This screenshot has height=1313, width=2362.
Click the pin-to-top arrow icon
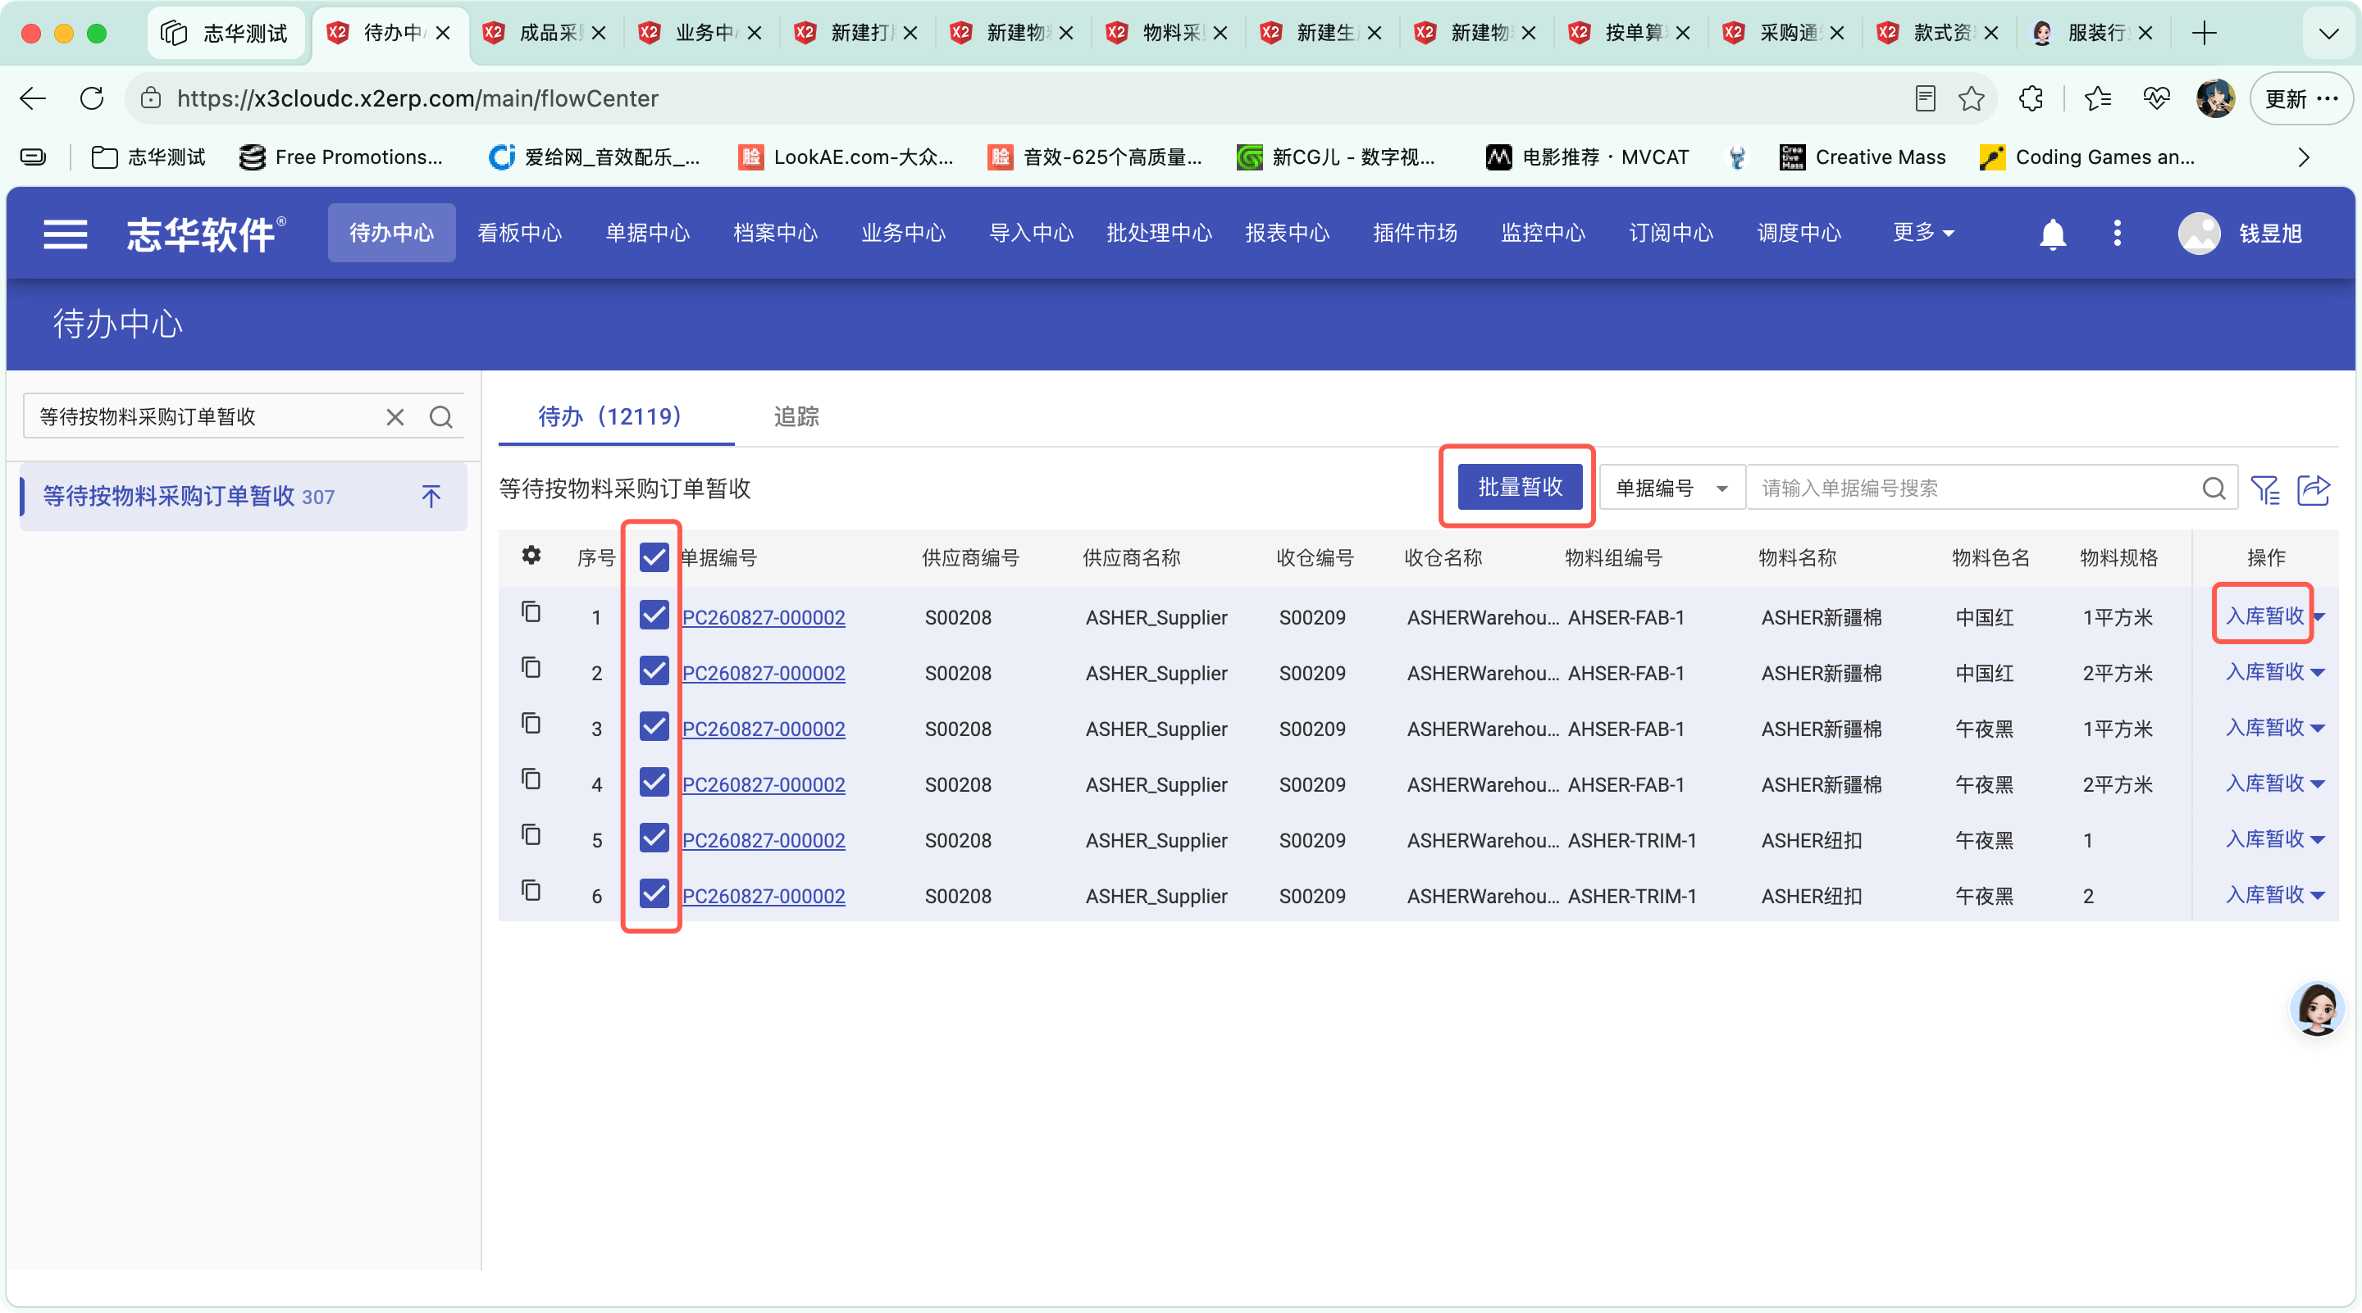(x=431, y=497)
